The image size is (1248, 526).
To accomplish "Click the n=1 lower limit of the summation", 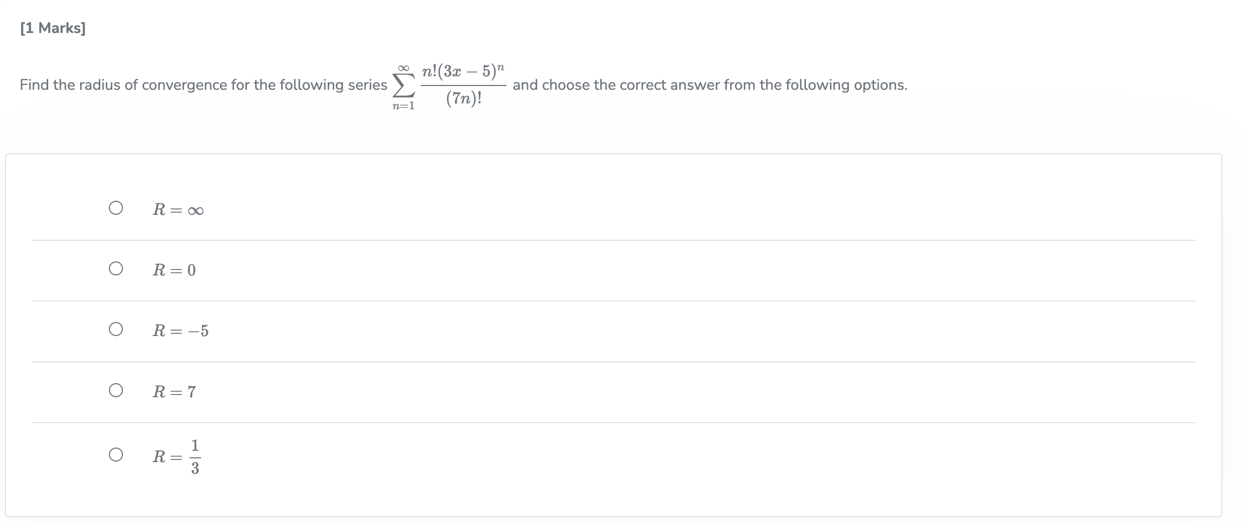I will [x=403, y=105].
